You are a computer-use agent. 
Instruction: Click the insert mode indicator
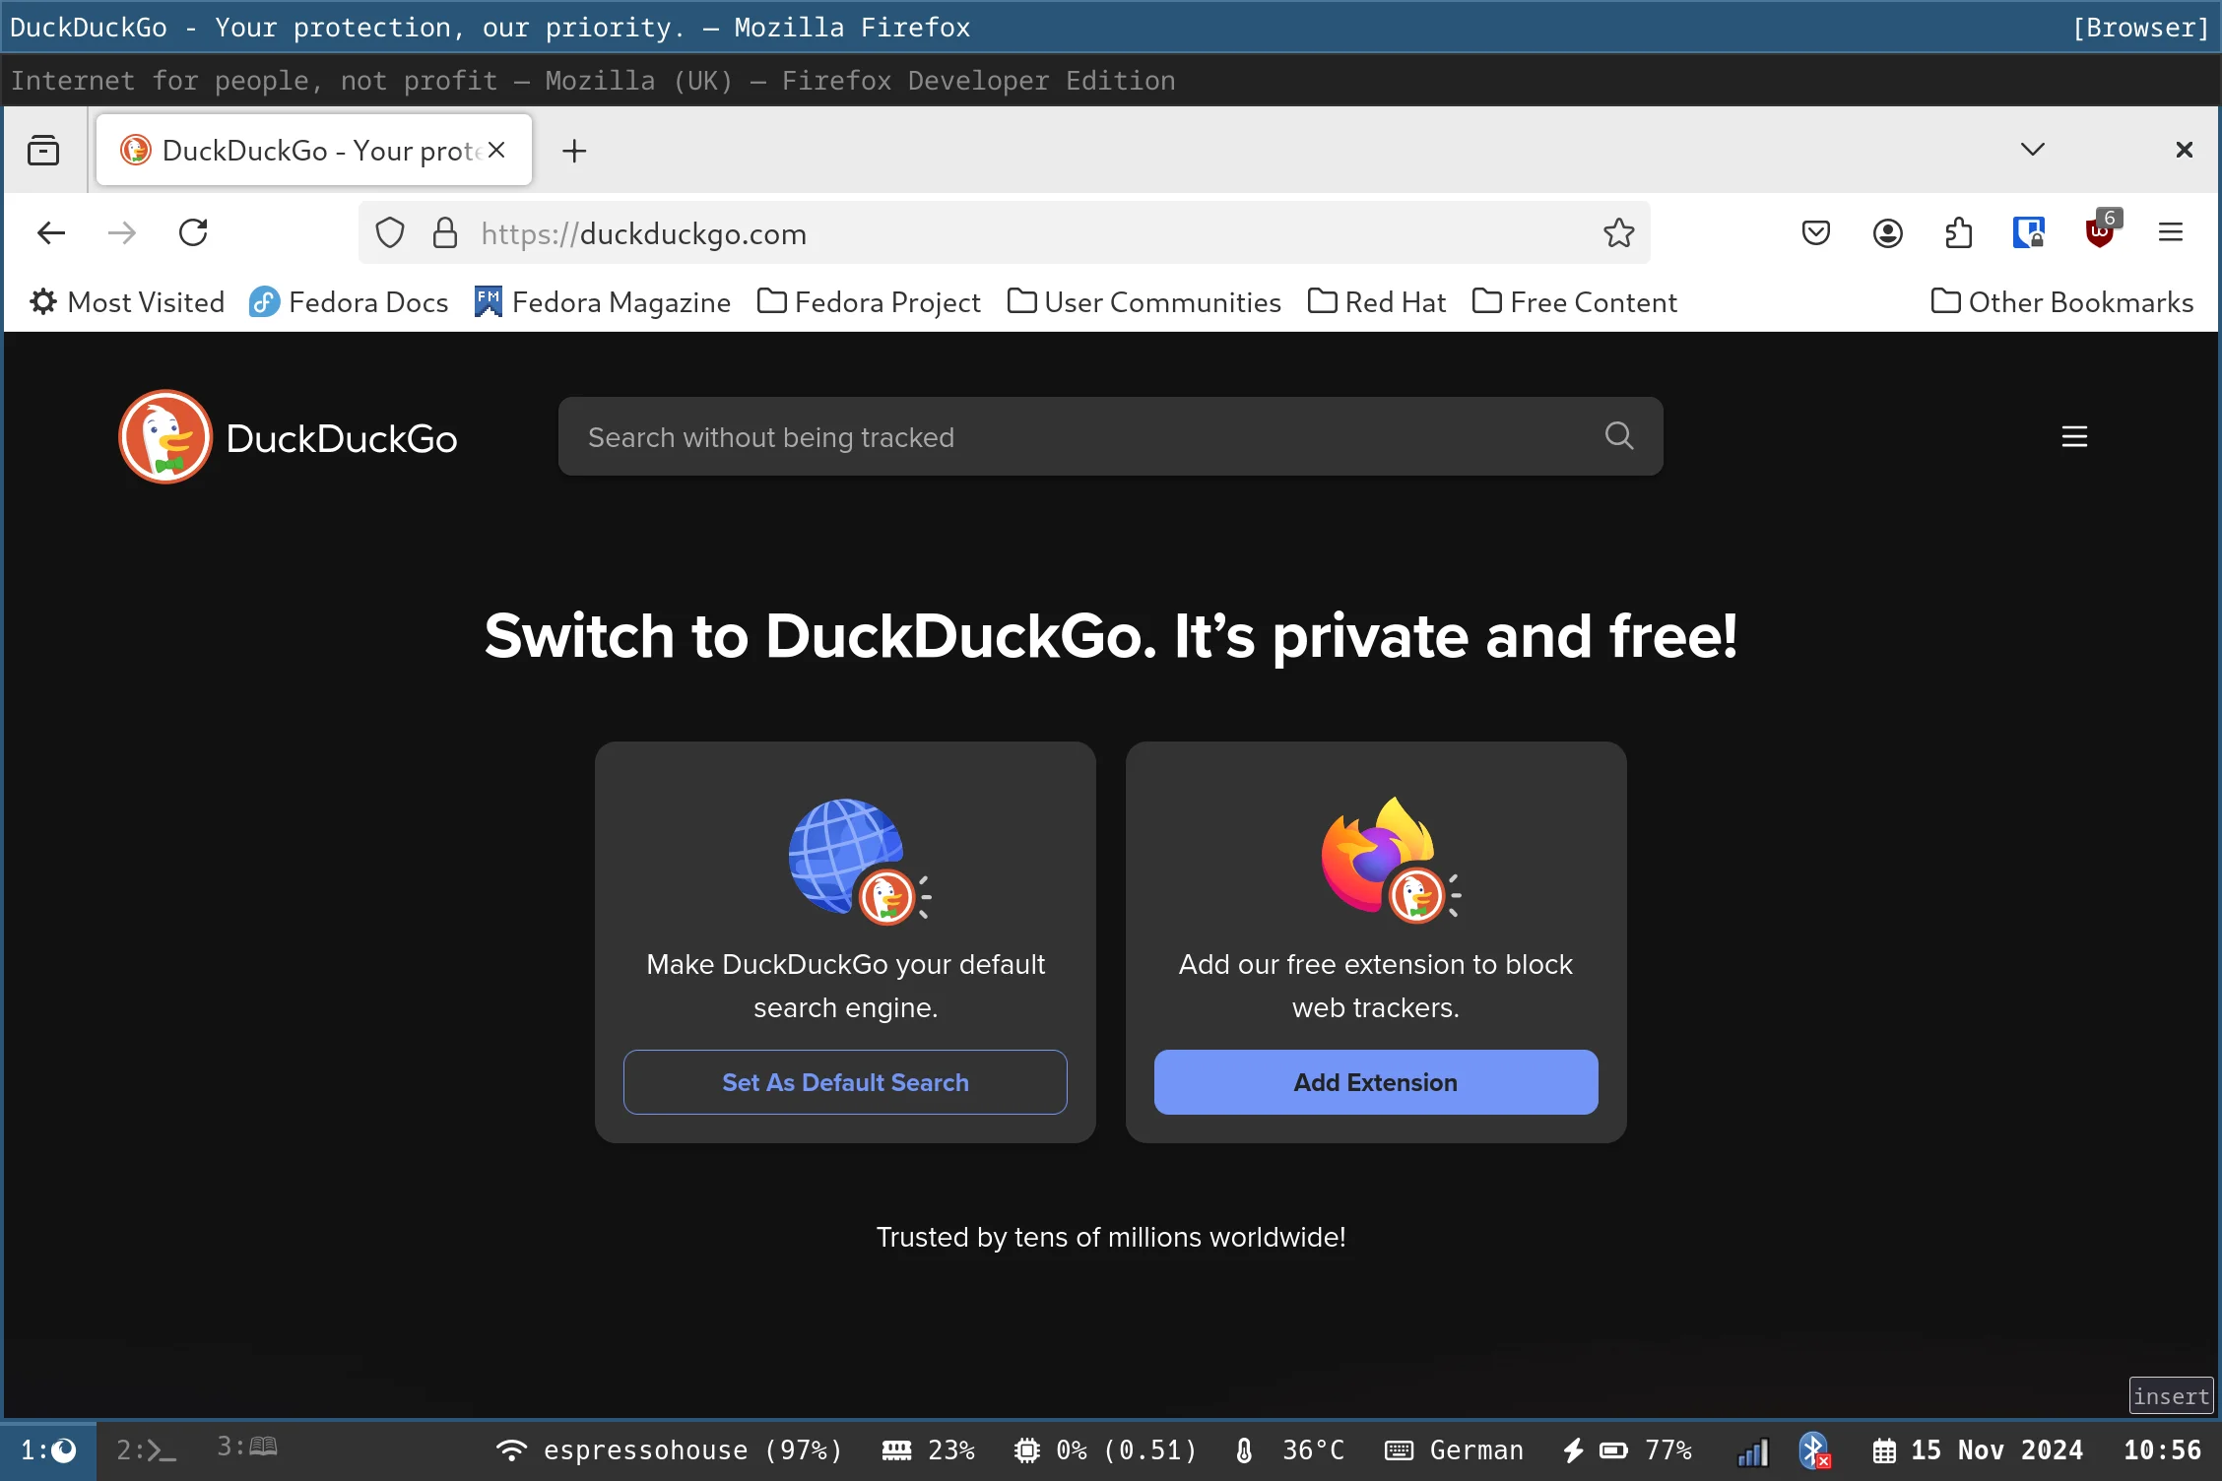[x=2171, y=1396]
